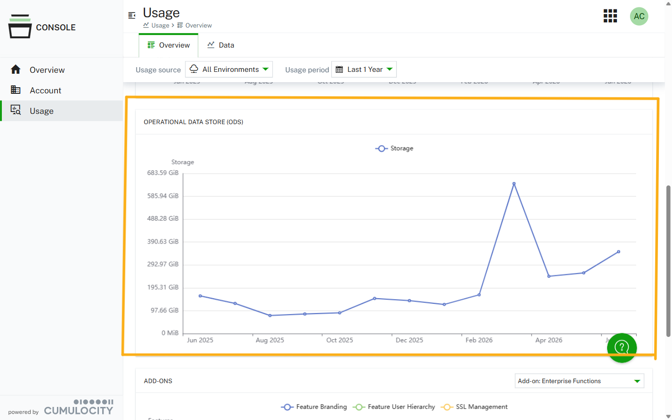Click the Storage y-axis title
The image size is (672, 420).
tap(182, 162)
